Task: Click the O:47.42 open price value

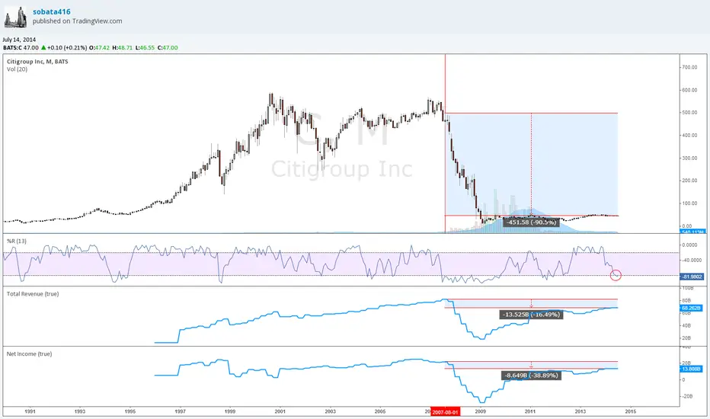Action: click(x=99, y=47)
